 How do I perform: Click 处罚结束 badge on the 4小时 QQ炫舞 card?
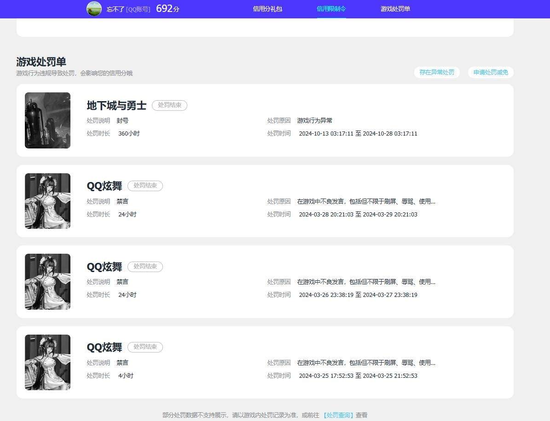tap(145, 347)
